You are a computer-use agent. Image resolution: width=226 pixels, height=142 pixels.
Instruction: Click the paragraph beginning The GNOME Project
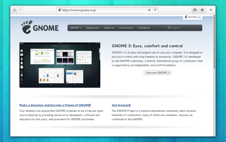coord(154,115)
